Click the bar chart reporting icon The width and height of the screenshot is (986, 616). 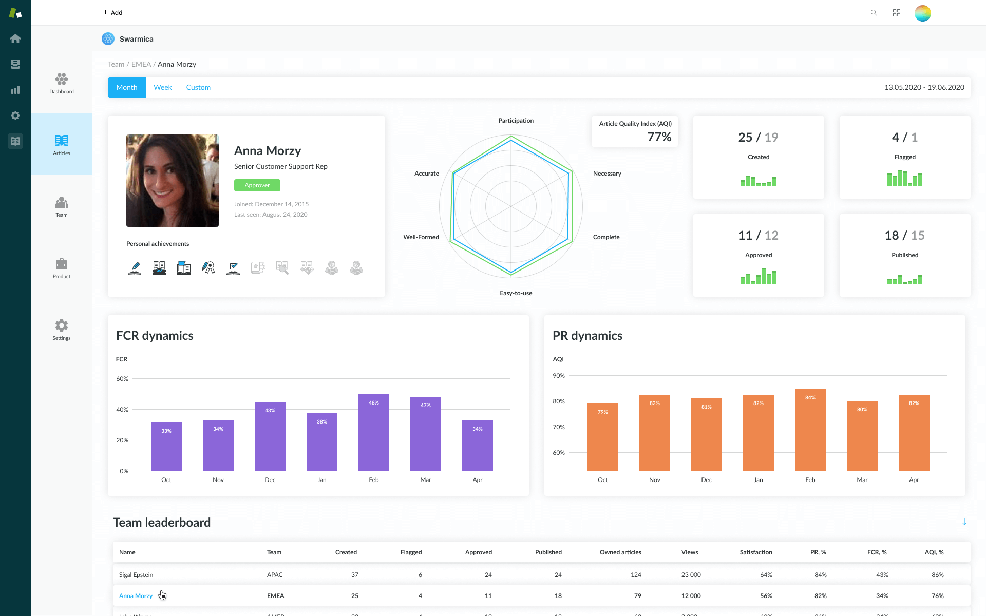[x=15, y=90]
